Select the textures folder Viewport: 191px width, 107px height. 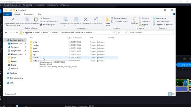click(36, 61)
